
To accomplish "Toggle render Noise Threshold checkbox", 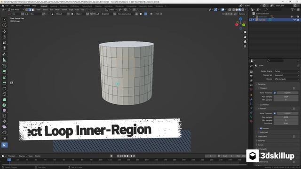I will [275, 113].
